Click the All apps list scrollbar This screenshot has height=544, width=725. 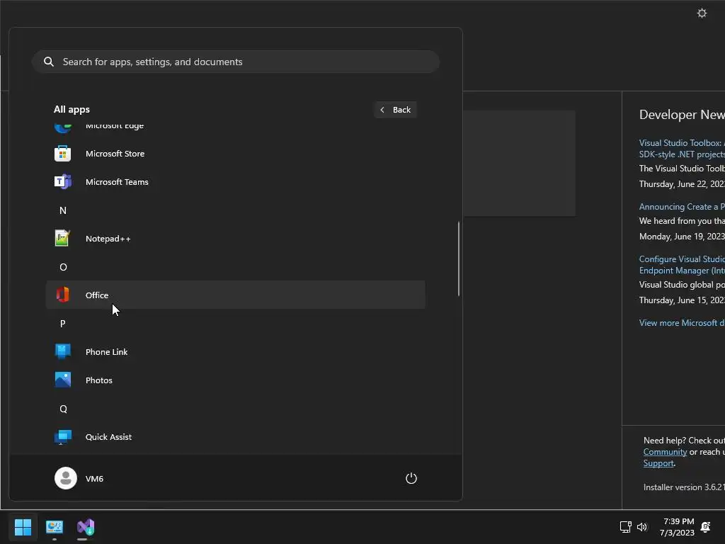coord(459,259)
